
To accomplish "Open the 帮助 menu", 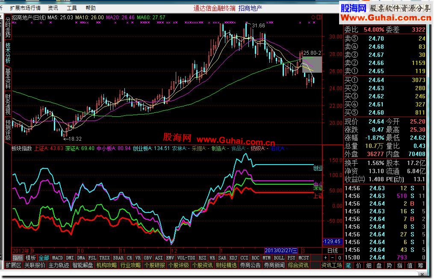I will (91, 8).
